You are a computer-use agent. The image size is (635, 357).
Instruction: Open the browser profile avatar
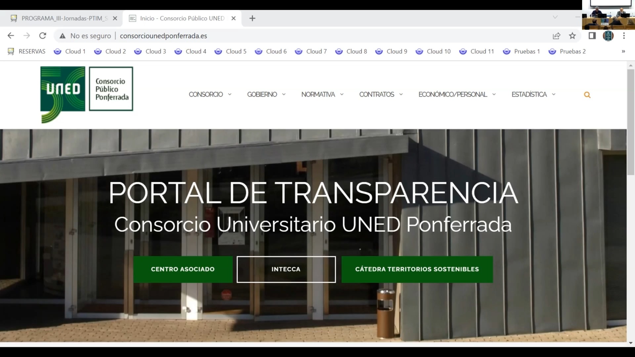coord(608,36)
